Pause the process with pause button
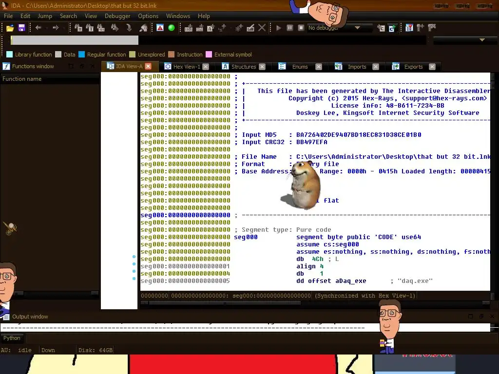 point(289,28)
